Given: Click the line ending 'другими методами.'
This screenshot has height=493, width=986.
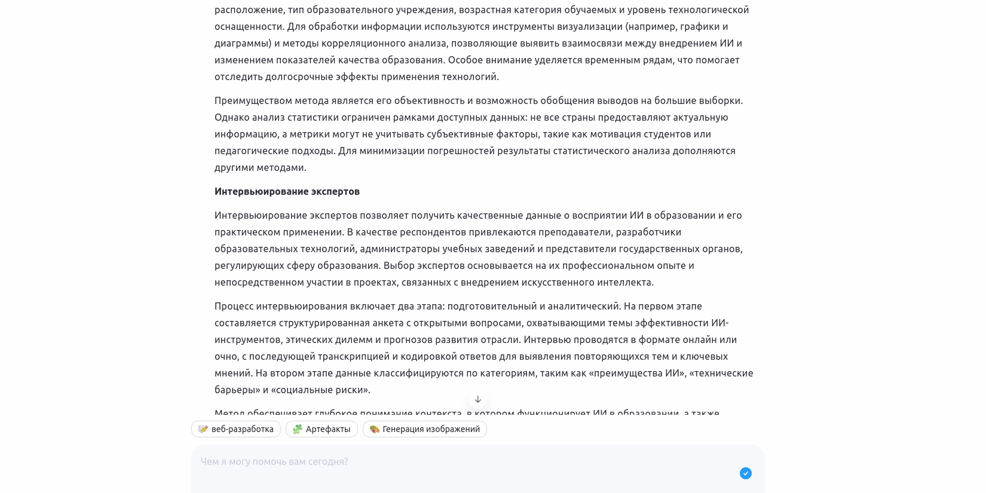Looking at the screenshot, I should click(x=261, y=167).
